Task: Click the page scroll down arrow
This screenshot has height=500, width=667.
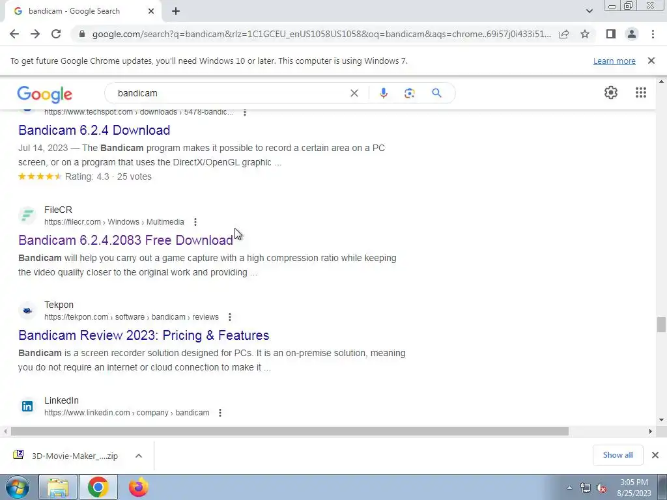Action: tap(660, 420)
